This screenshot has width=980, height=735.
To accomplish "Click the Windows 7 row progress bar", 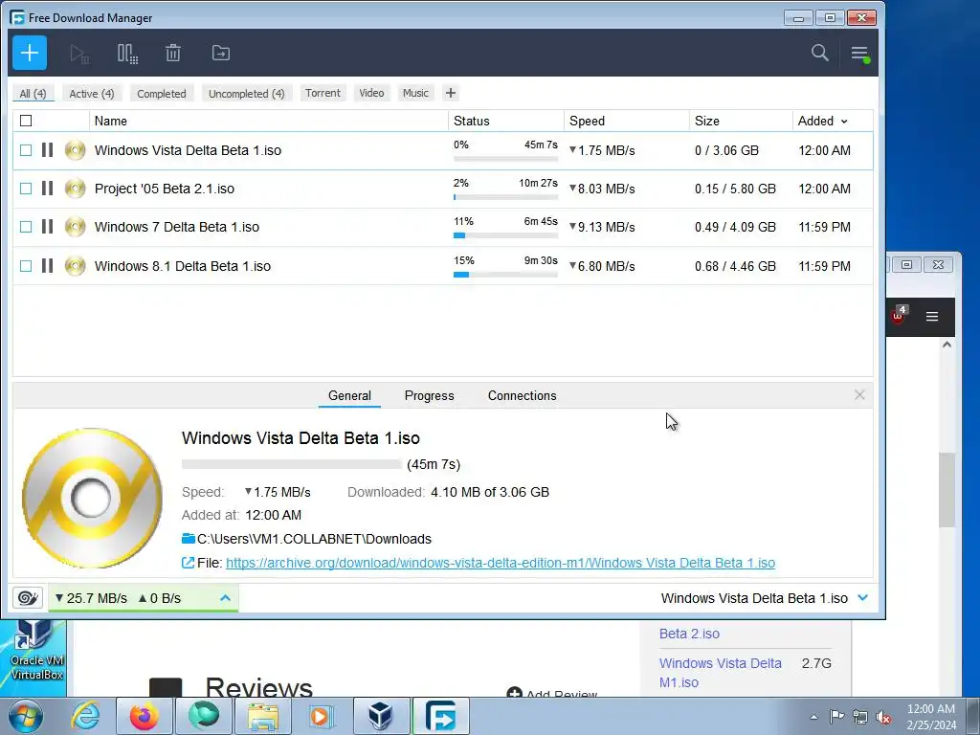I will click(x=505, y=235).
